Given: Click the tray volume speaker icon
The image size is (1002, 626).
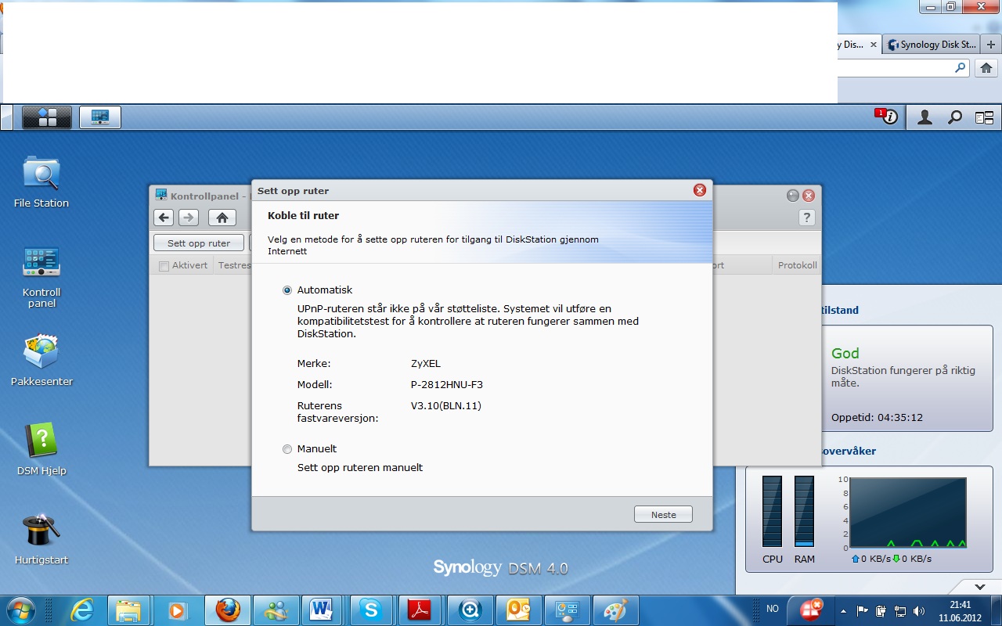Looking at the screenshot, I should [919, 610].
